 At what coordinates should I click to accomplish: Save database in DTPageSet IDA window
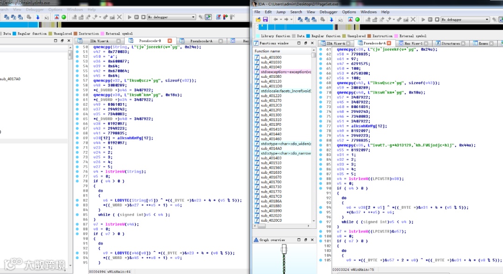click(265, 20)
